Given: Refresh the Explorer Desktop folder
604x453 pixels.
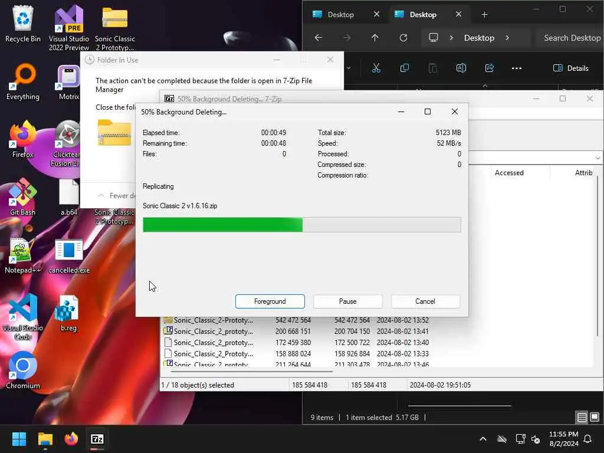Looking at the screenshot, I should point(403,38).
